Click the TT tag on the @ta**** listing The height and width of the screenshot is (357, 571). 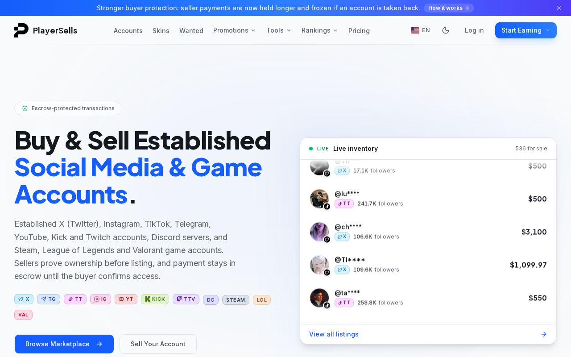click(344, 303)
